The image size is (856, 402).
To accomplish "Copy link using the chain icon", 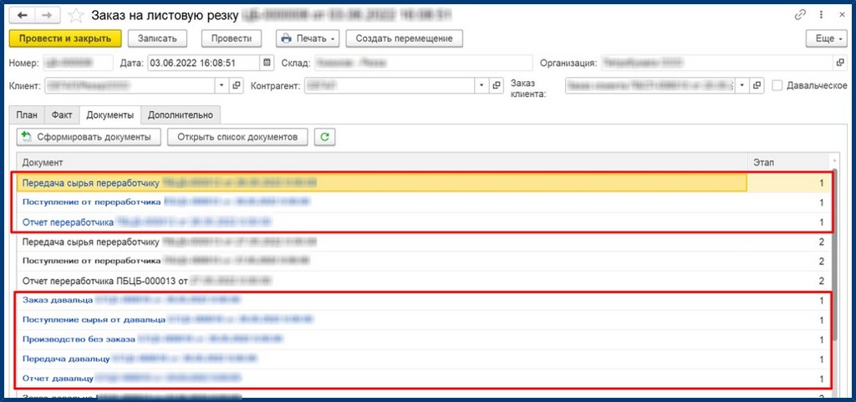I will (800, 15).
